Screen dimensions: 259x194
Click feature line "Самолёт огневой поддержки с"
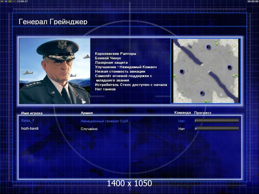[x=123, y=76]
